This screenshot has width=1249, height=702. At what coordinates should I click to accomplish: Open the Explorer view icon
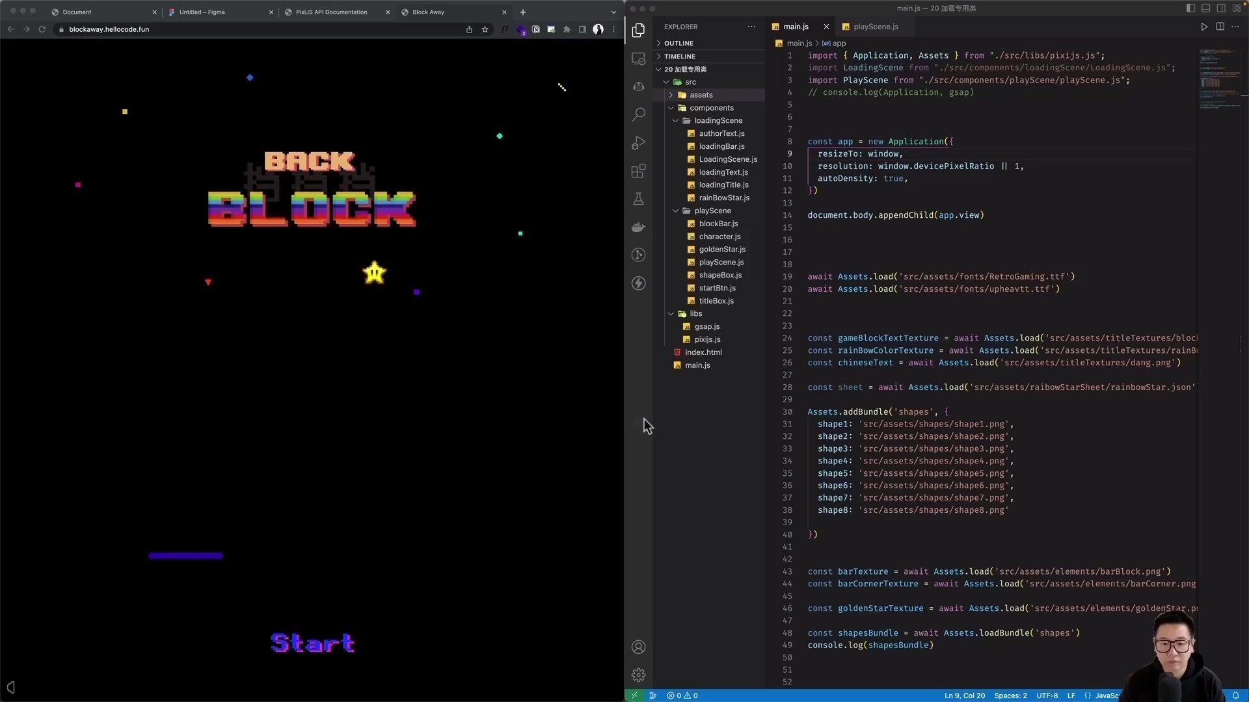point(639,30)
